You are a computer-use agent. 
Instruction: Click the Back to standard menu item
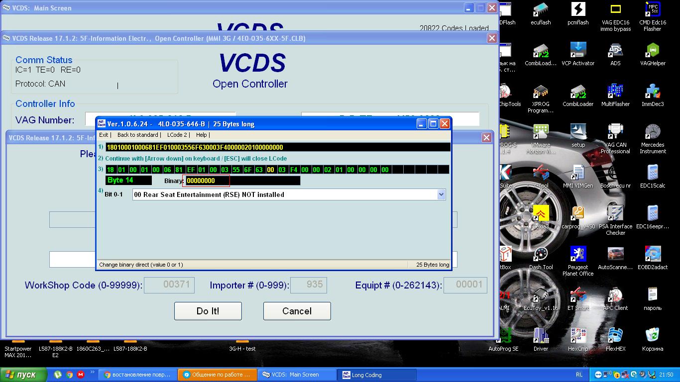137,135
